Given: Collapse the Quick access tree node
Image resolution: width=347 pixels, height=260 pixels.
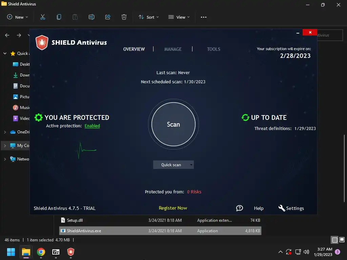Looking at the screenshot, I should click(5, 53).
